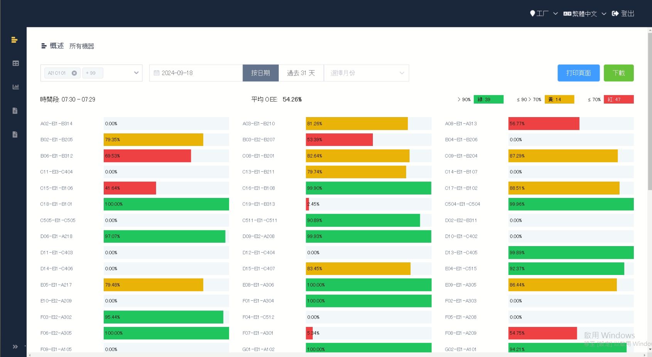The height and width of the screenshot is (357, 652).
Task: Open the column chart icon in sidebar
Action: (15, 87)
